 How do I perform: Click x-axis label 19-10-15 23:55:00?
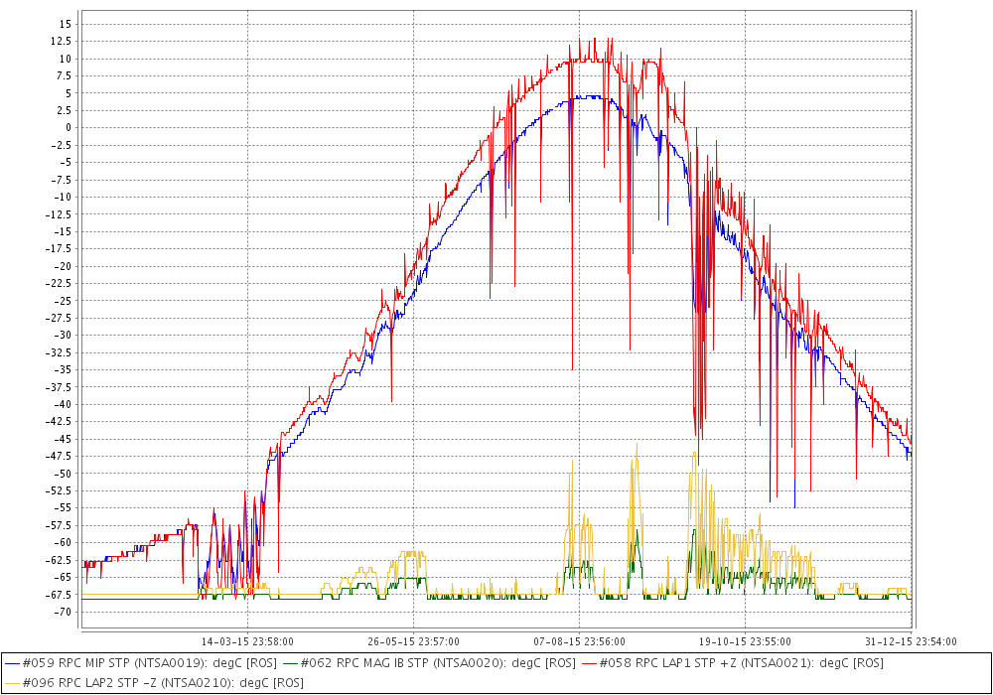[746, 641]
